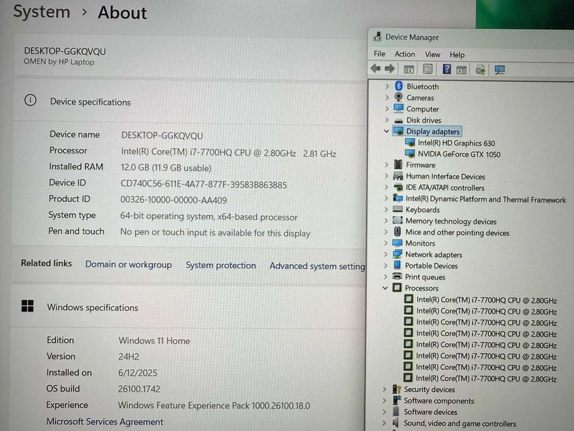Collapse the Display adapters node
The image size is (574, 431).
point(386,131)
